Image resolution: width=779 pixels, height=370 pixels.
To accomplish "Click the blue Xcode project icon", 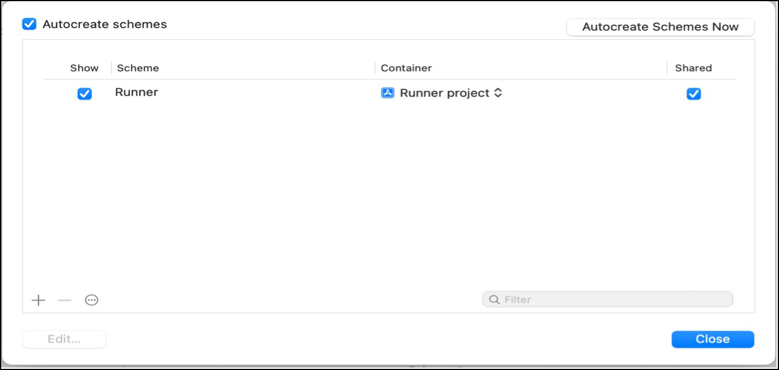I will [x=388, y=92].
